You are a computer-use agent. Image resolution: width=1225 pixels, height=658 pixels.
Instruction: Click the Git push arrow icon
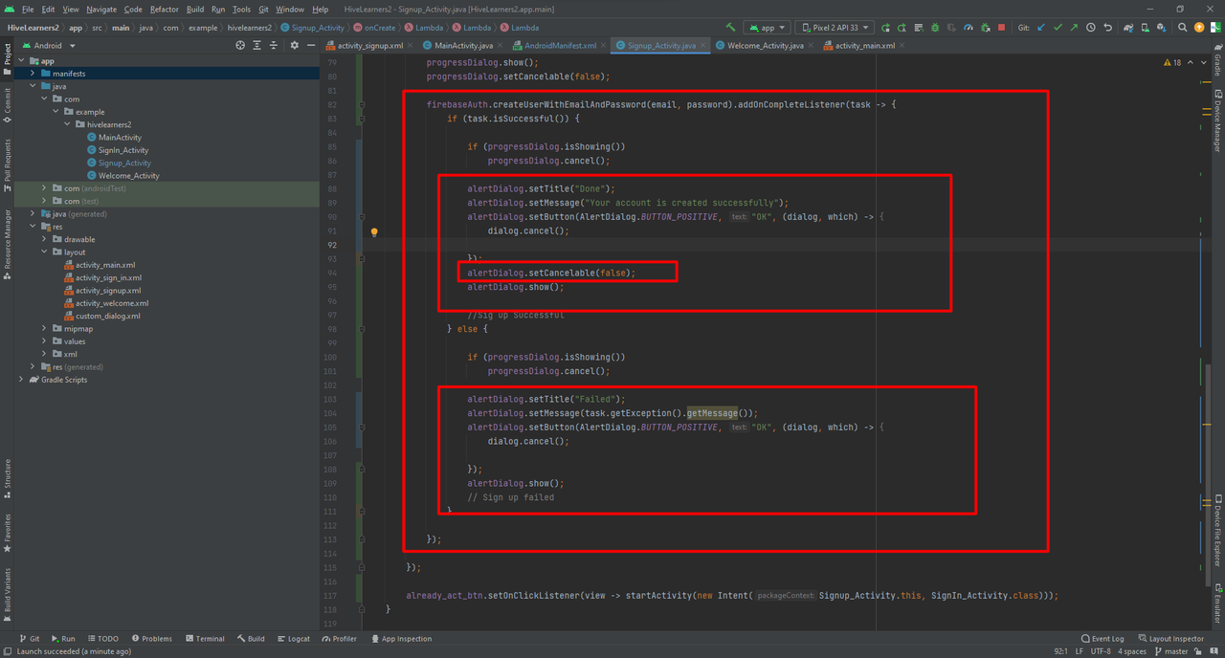1074,28
